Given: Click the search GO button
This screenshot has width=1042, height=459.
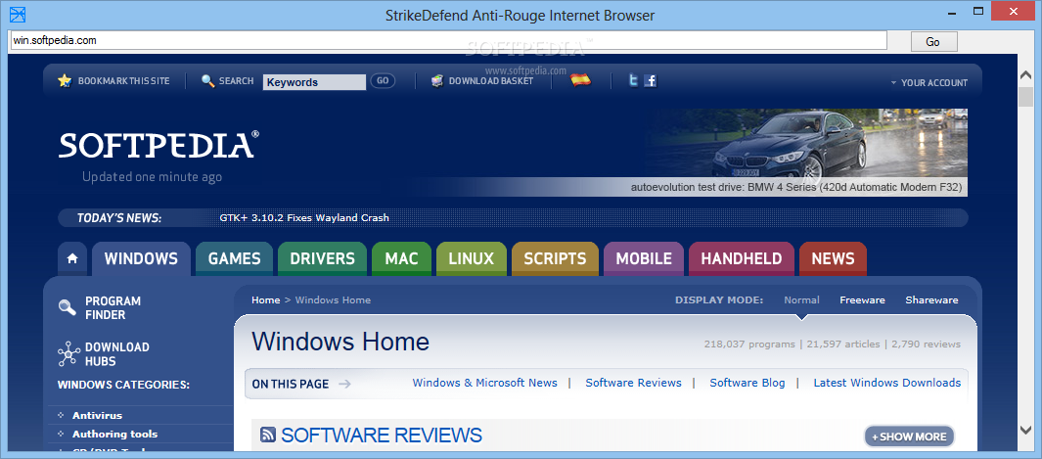Looking at the screenshot, I should 383,81.
